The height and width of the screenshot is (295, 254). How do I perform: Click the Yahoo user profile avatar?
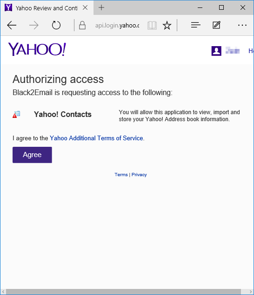216,51
